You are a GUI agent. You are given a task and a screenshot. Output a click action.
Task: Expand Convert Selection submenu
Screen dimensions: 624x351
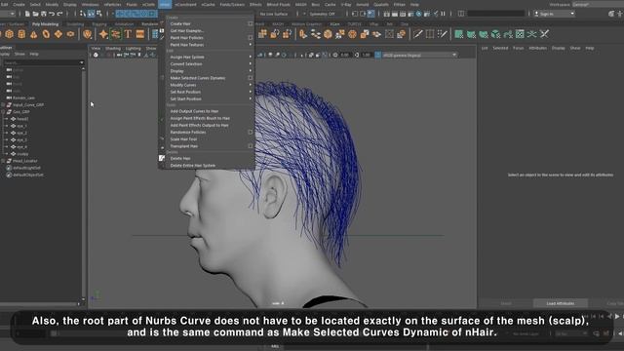(x=251, y=63)
